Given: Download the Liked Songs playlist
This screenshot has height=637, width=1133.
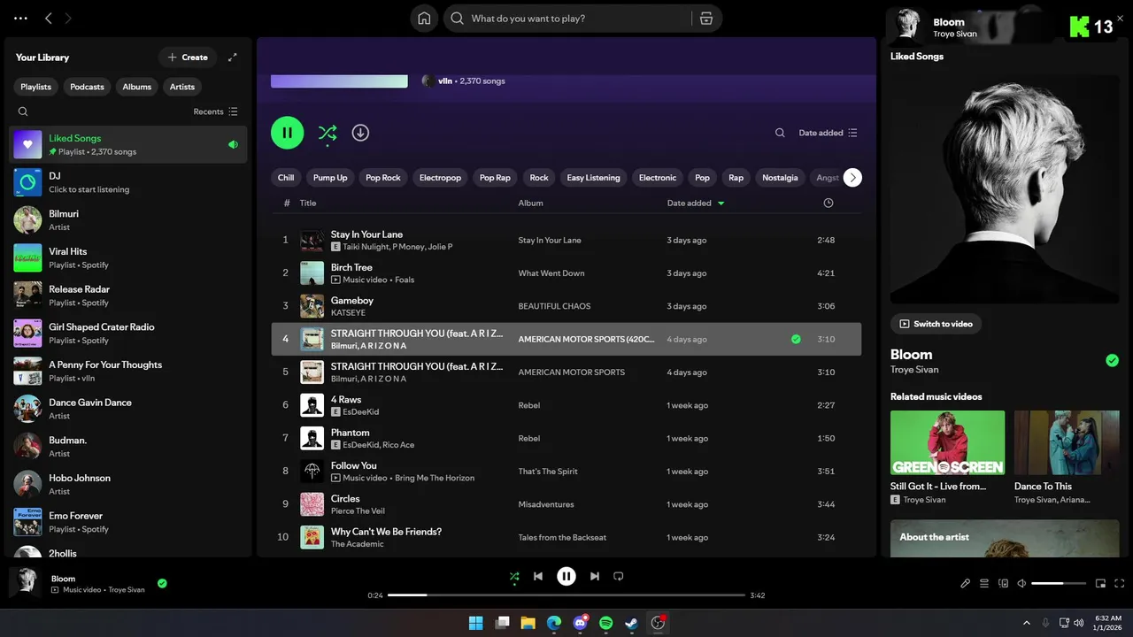Looking at the screenshot, I should click(x=360, y=133).
